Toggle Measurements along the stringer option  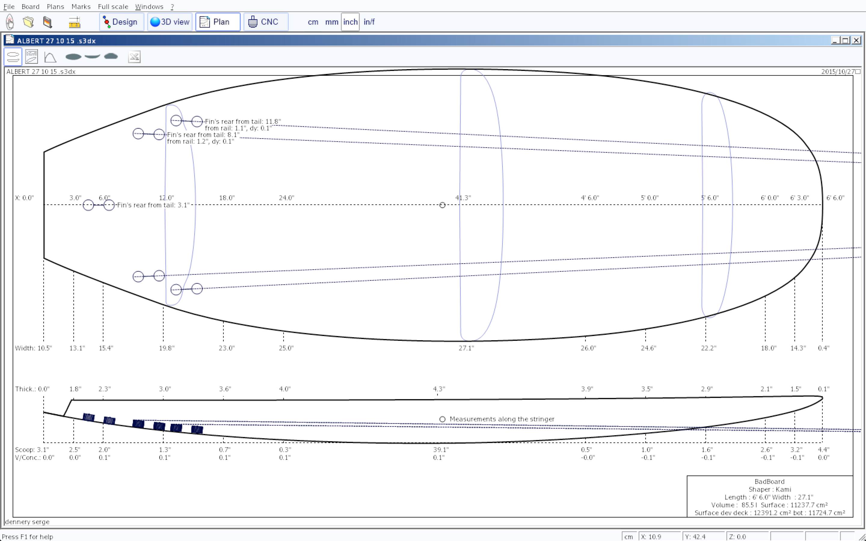pyautogui.click(x=442, y=419)
